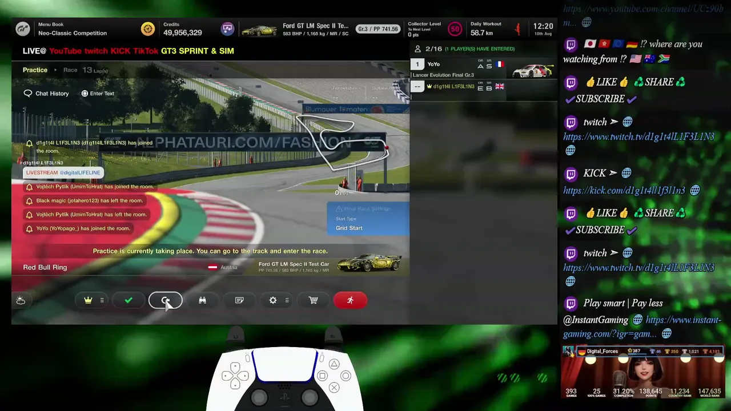Click the Chat History speech bubble icon
This screenshot has height=411, width=731.
point(28,93)
